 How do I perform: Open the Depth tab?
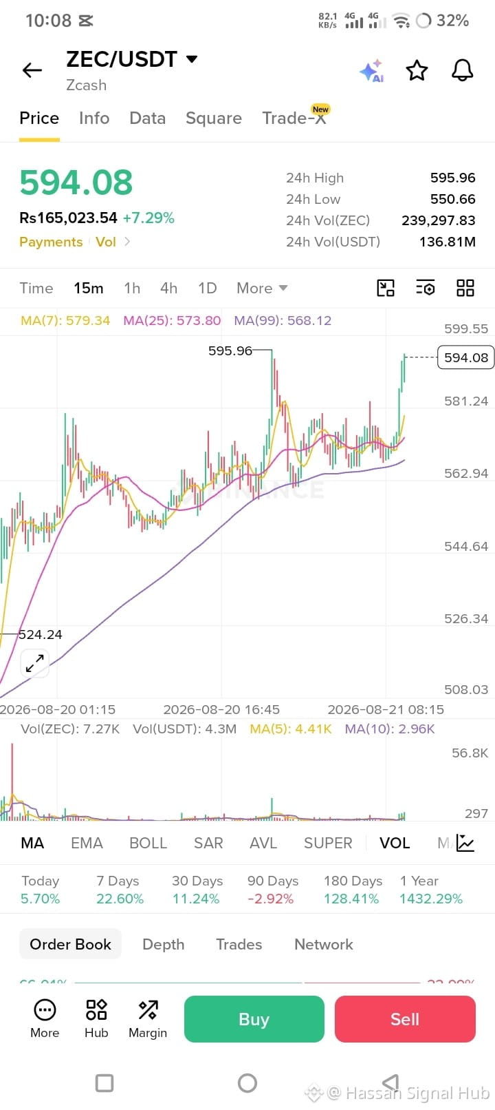[x=163, y=944]
